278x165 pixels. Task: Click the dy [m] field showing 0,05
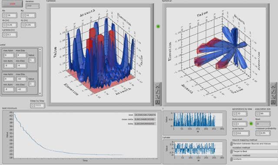point(30,25)
